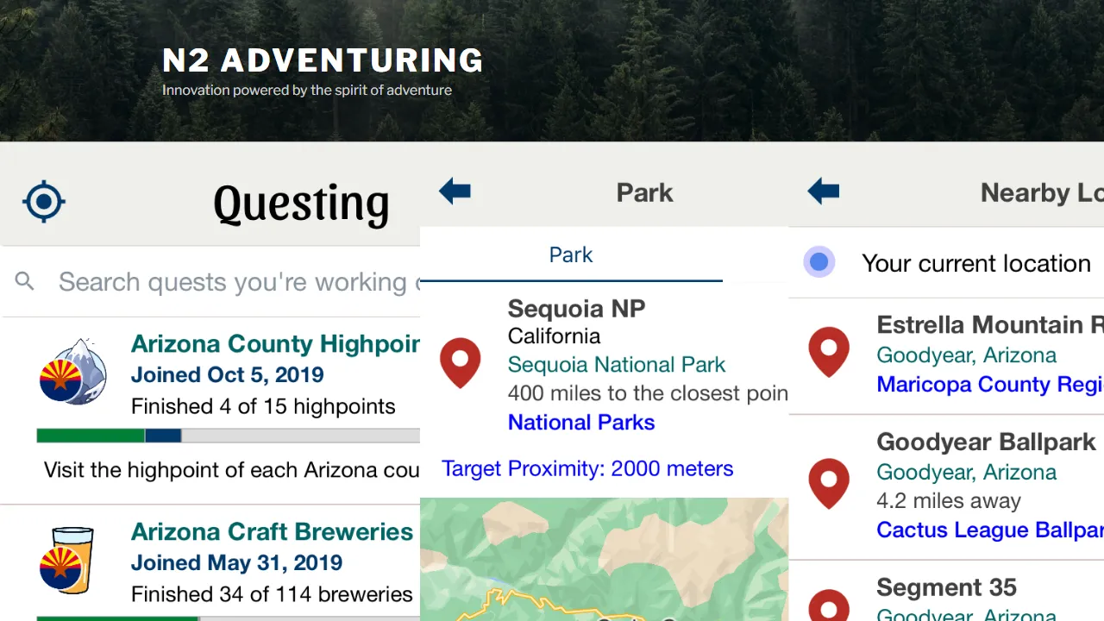Tap the back arrow on the Park screen

[455, 191]
